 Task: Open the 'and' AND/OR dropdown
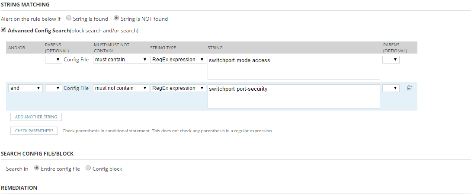(26, 88)
